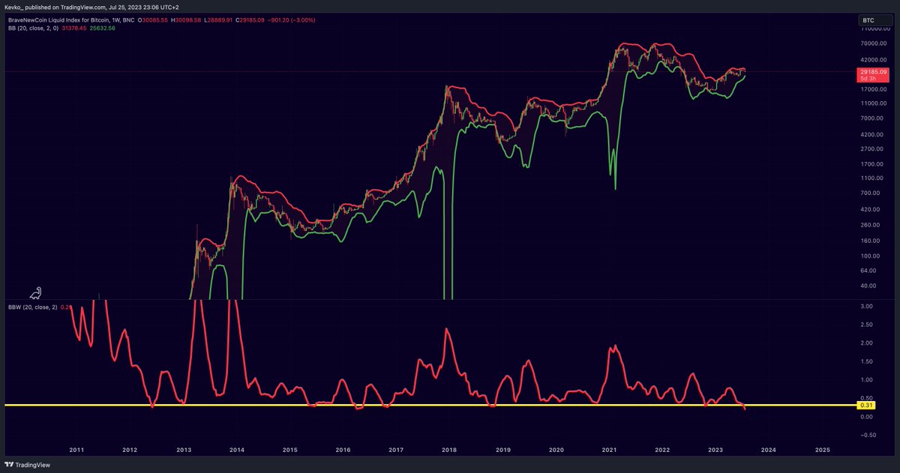Click the 11000.00 price axis label
The height and width of the screenshot is (473, 900).
[x=872, y=103]
